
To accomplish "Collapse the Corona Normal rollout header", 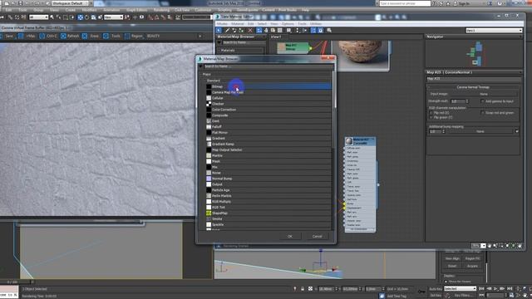I will coord(473,87).
